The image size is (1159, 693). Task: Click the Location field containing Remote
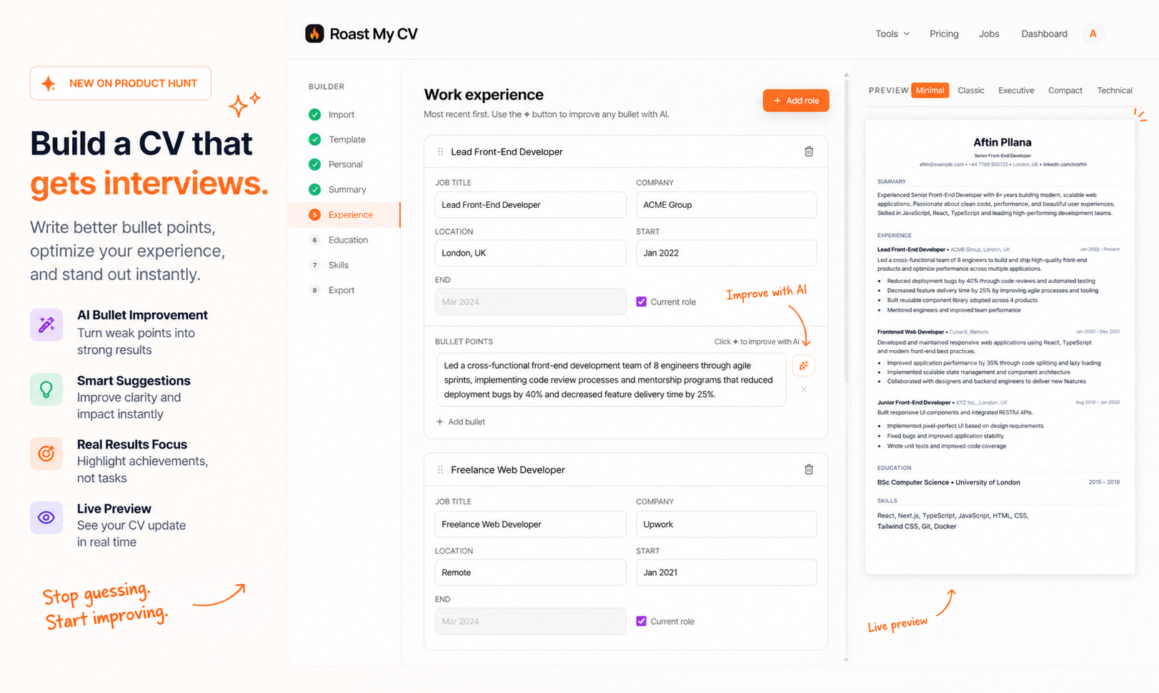pos(530,572)
